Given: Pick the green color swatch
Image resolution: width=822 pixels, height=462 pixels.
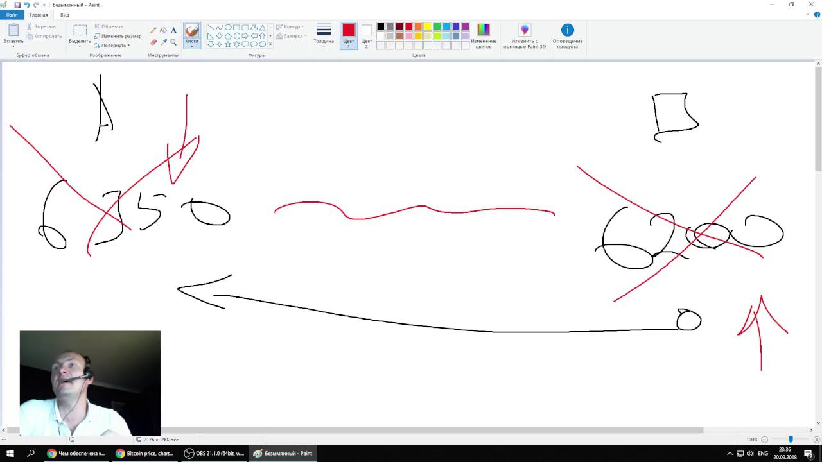Looking at the screenshot, I should tap(437, 26).
